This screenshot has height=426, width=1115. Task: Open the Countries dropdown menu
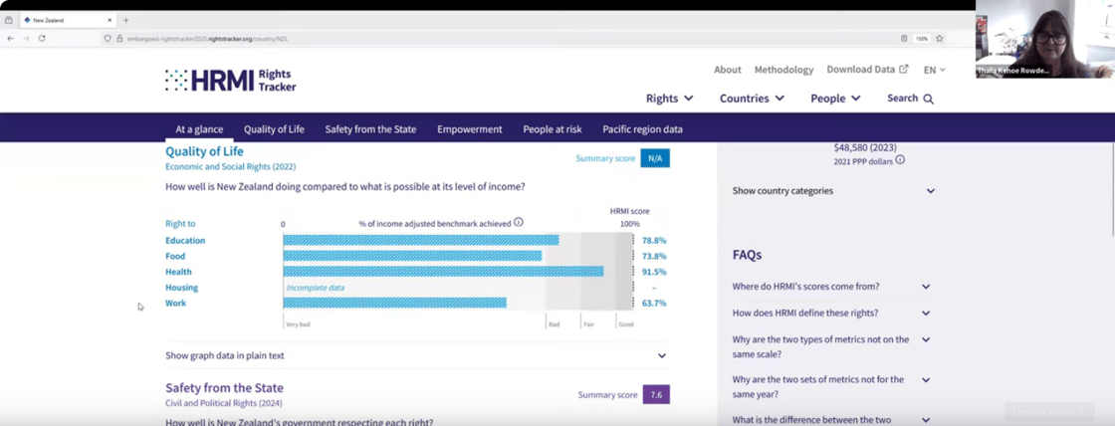click(752, 99)
